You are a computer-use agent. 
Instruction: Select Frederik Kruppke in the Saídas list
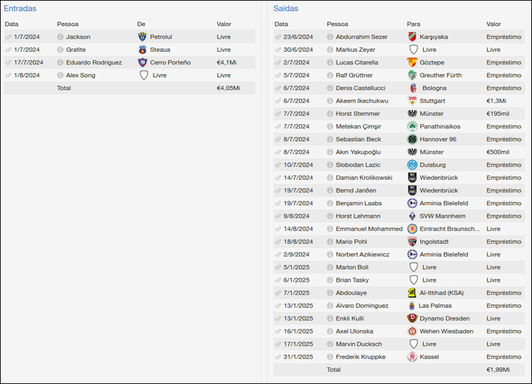(x=360, y=357)
